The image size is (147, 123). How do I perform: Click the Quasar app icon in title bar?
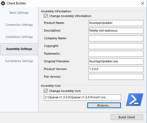pos(3,3)
